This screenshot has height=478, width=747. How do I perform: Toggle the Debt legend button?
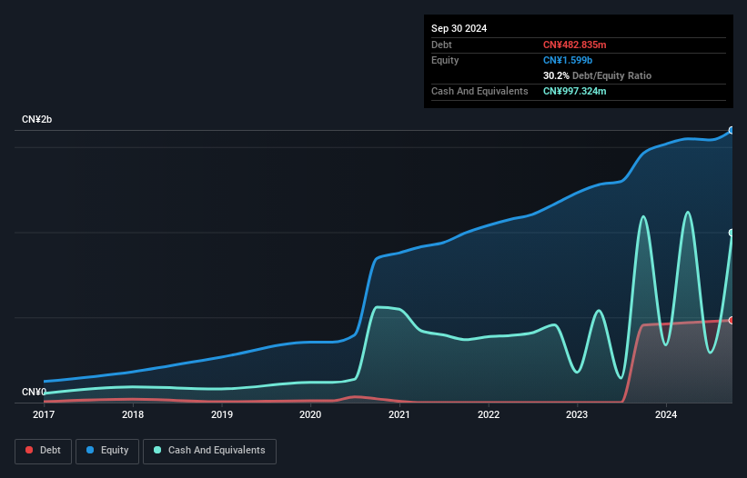coord(44,451)
